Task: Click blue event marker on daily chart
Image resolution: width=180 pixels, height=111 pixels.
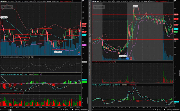Action: tap(79, 54)
